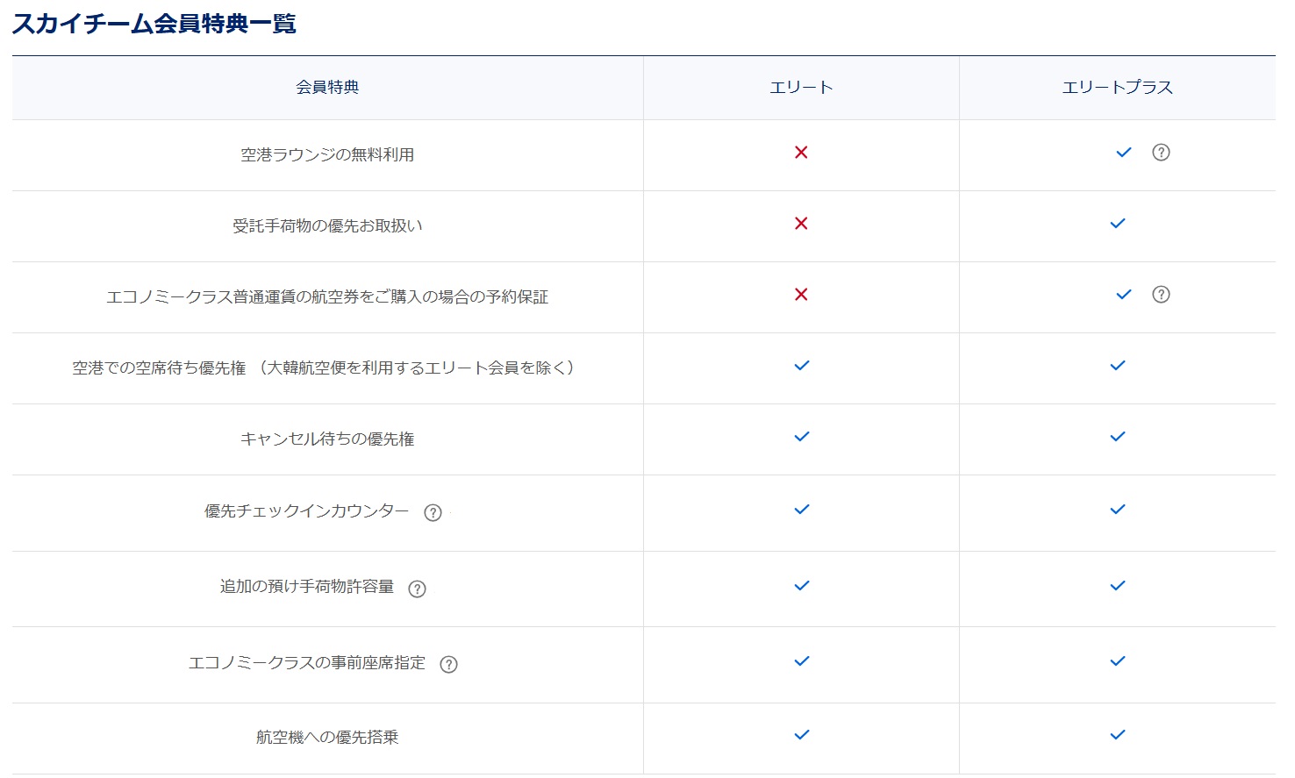This screenshot has width=1295, height=778.
Task: Click the キャンセル待ちの優先権 row label
Action: [327, 439]
